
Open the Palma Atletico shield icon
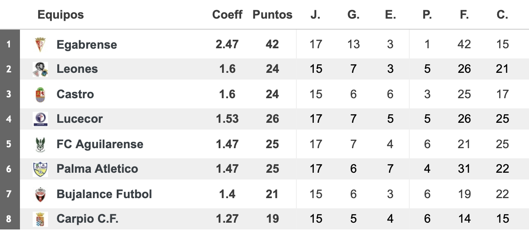click(40, 169)
